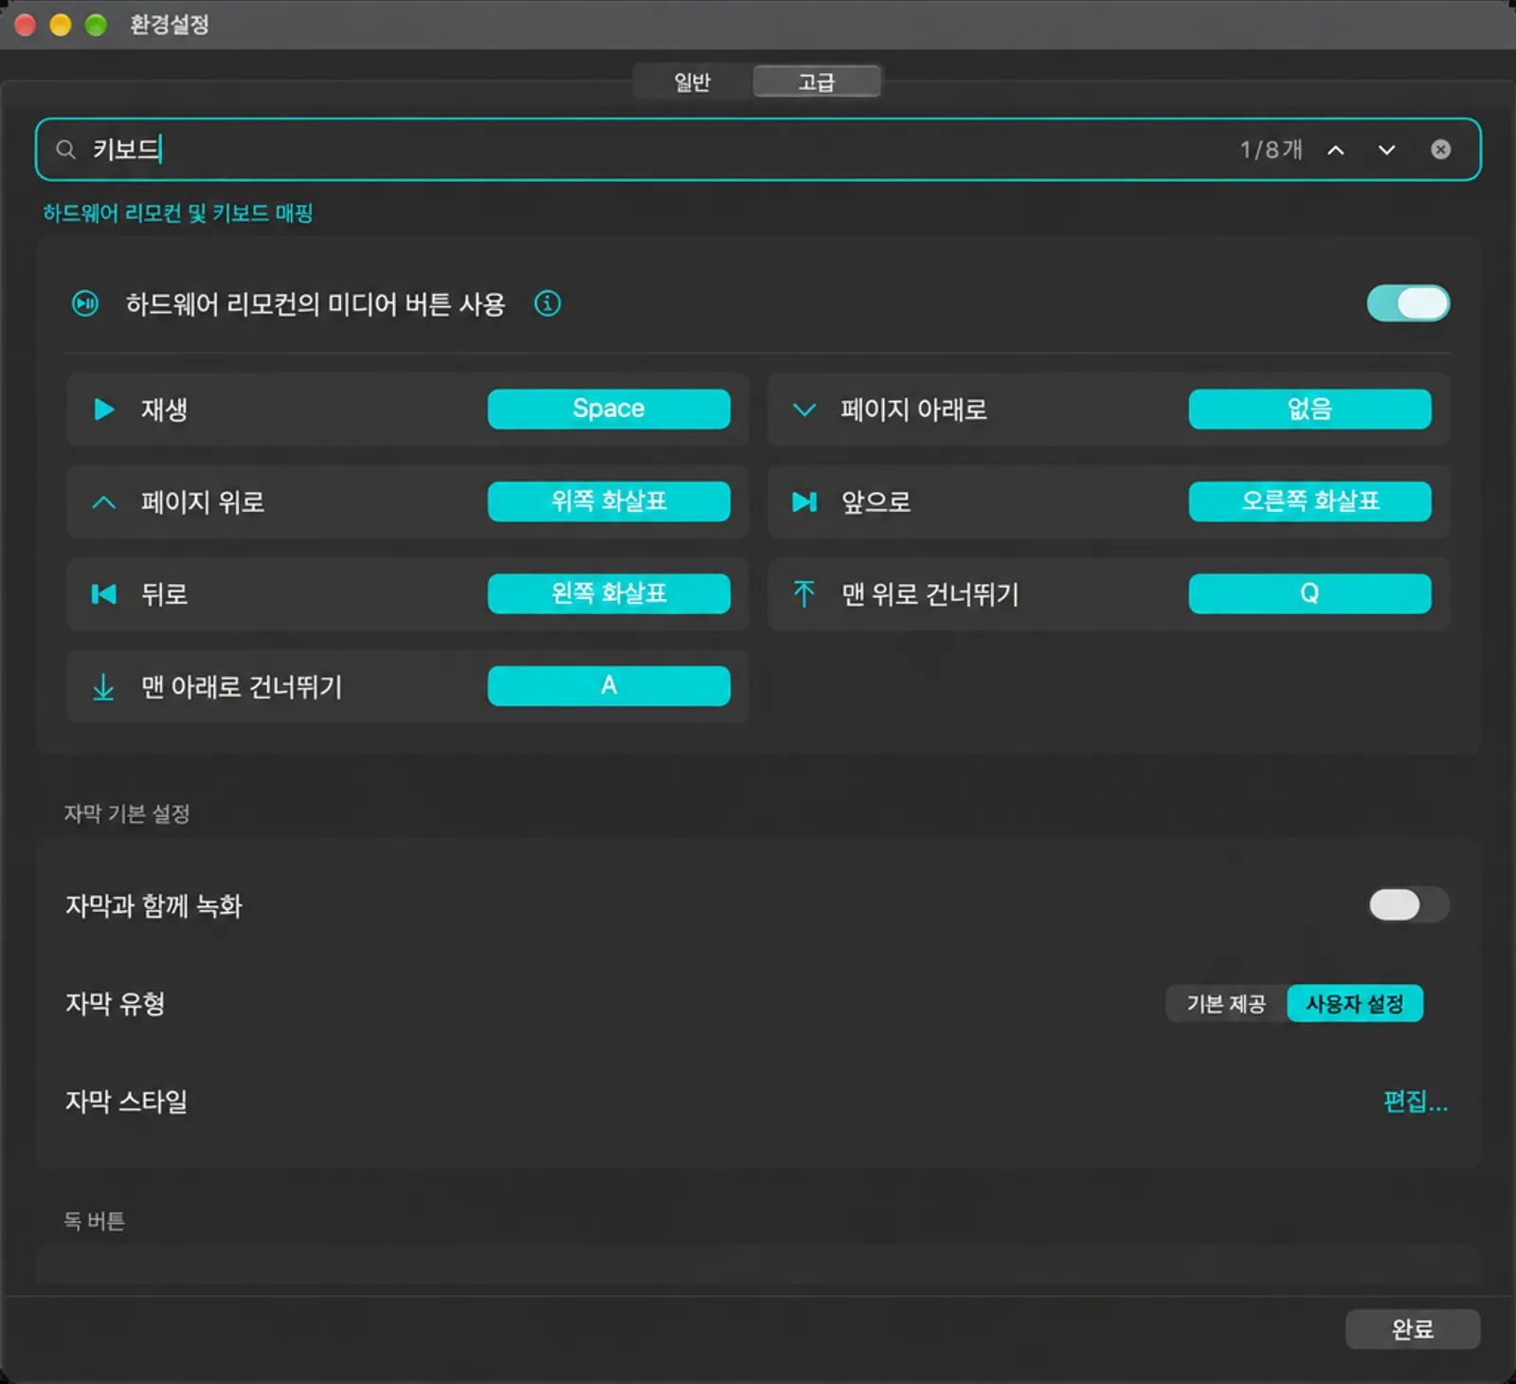Viewport: 1516px width, 1384px height.
Task: Click the 뒤로 skip-back icon
Action: (x=103, y=594)
